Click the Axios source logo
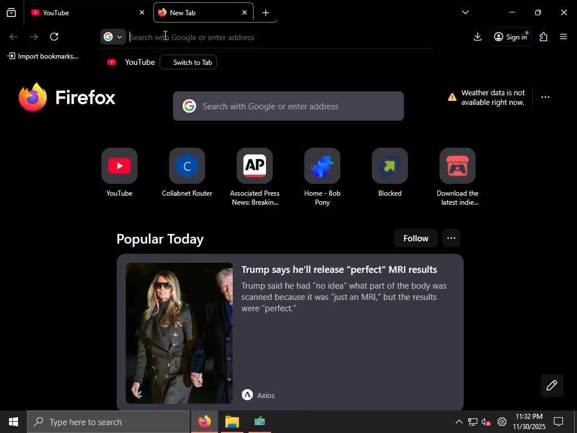Image resolution: width=577 pixels, height=433 pixels. click(x=247, y=395)
